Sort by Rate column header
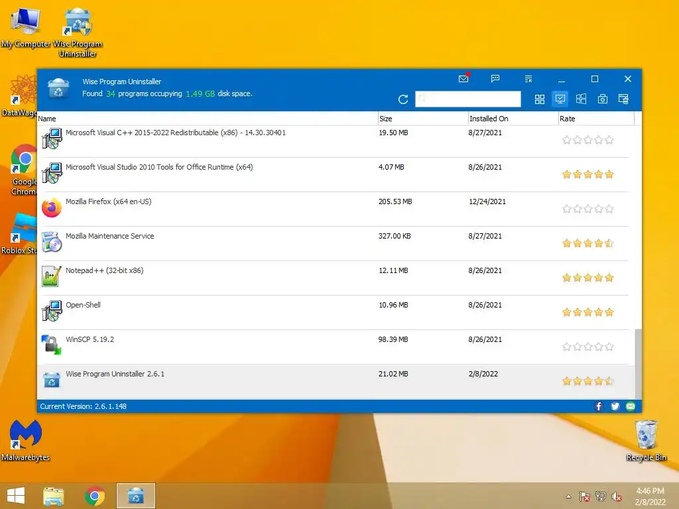 pyautogui.click(x=596, y=119)
